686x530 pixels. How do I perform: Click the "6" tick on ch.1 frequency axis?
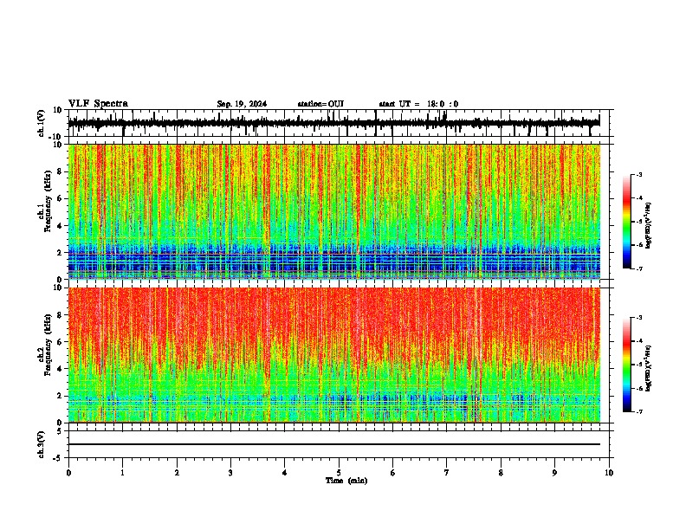(60, 199)
